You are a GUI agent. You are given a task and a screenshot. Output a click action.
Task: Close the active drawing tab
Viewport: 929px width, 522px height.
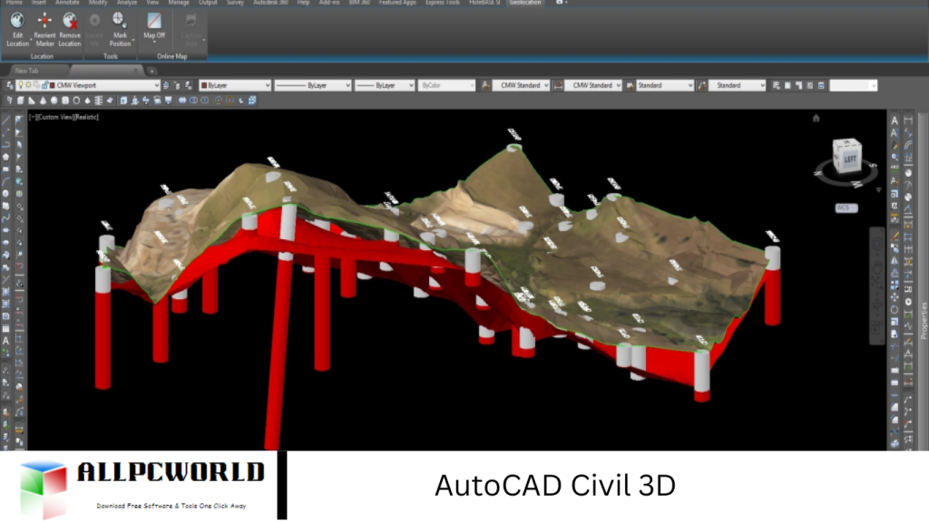(136, 71)
